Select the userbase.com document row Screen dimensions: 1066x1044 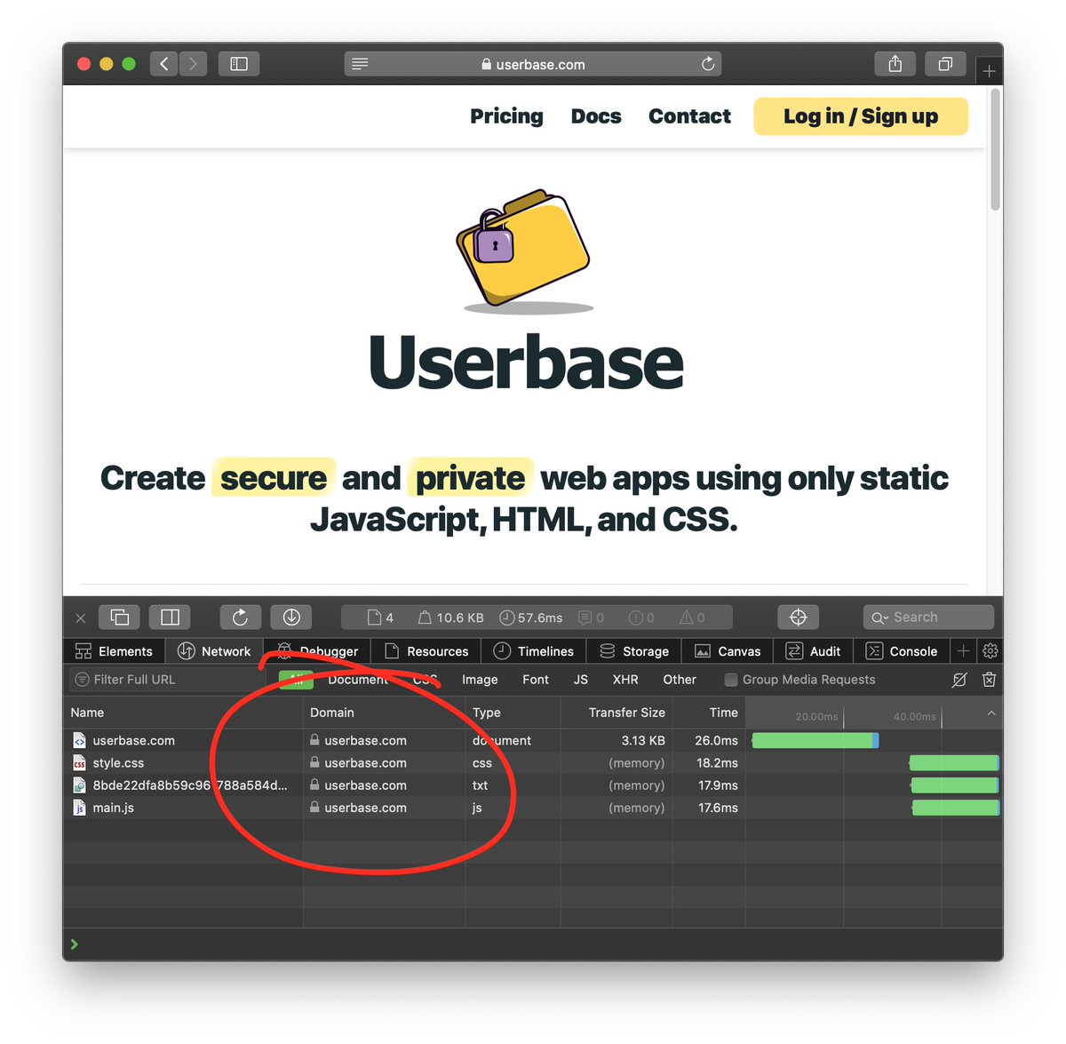pos(533,740)
